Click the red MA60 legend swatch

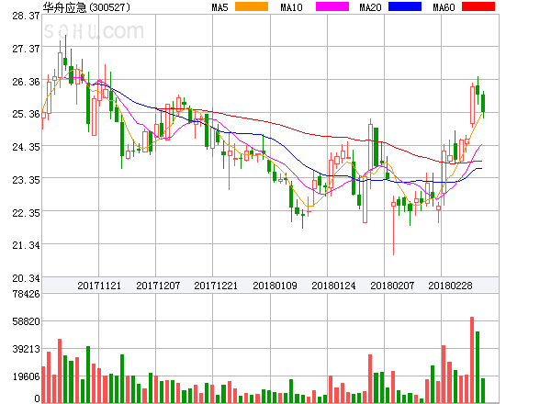[x=478, y=6]
